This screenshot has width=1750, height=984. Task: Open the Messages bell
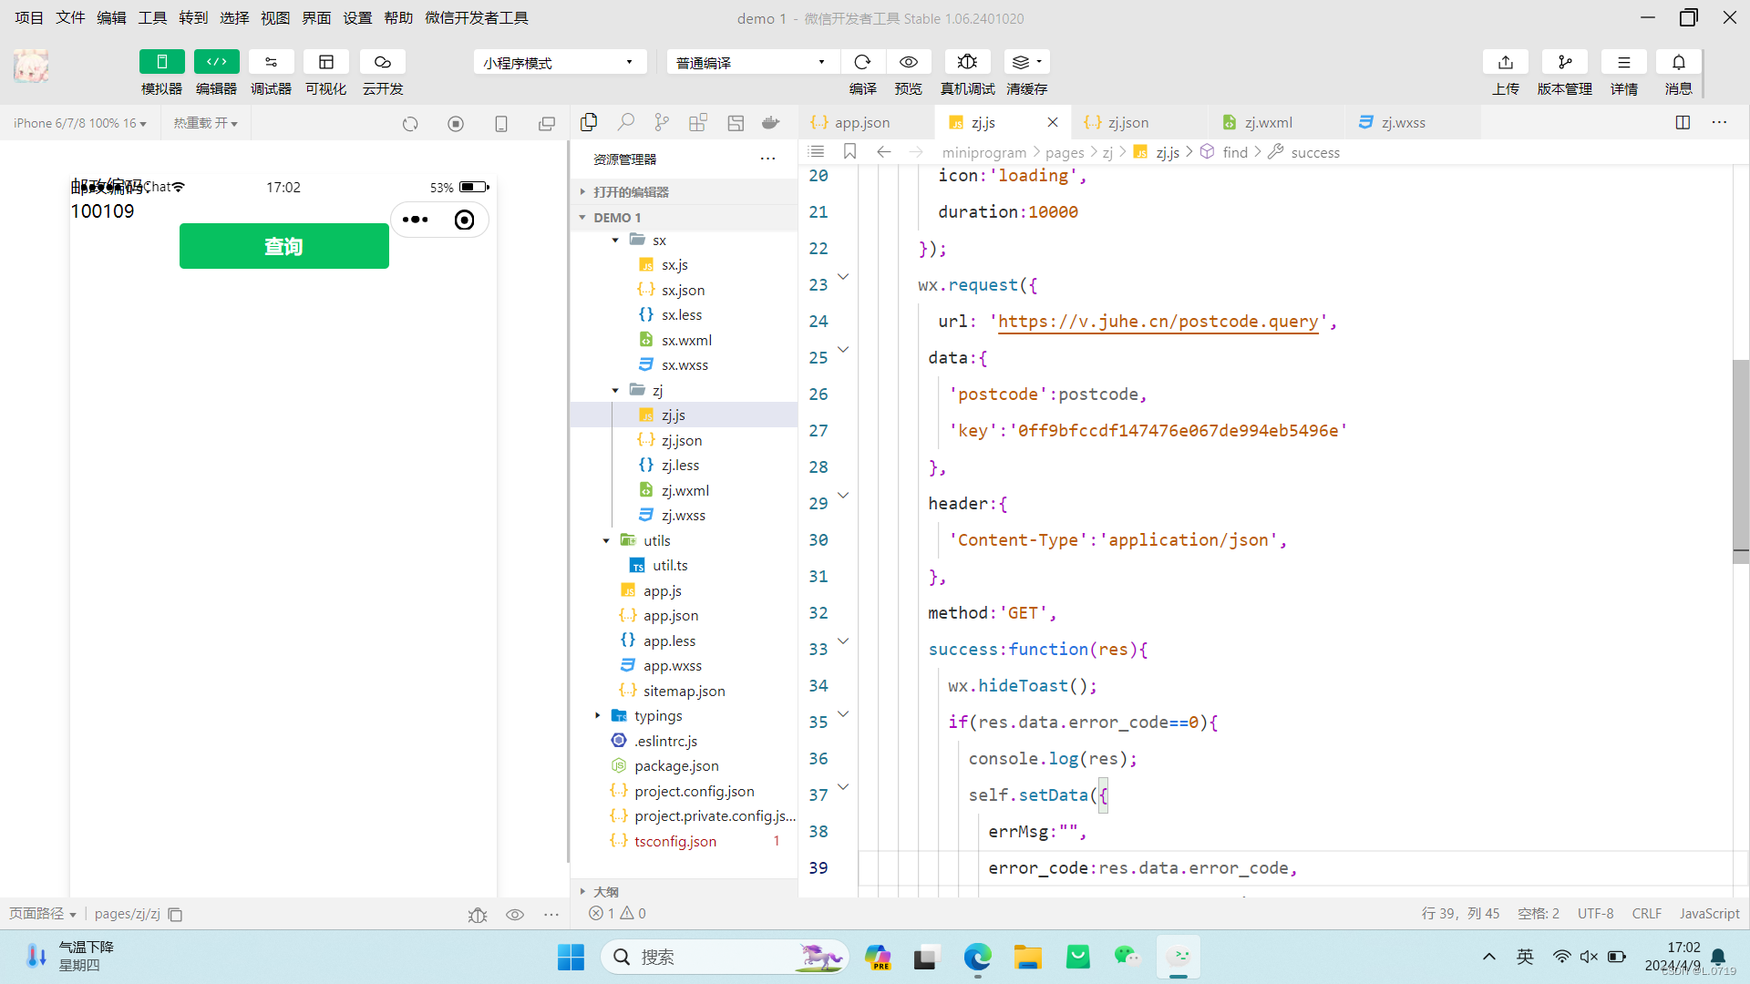1679,62
